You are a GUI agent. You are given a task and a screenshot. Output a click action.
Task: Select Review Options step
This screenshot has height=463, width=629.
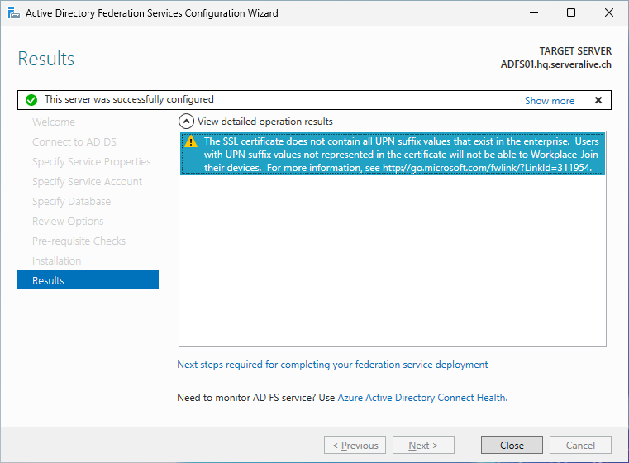pyautogui.click(x=68, y=222)
